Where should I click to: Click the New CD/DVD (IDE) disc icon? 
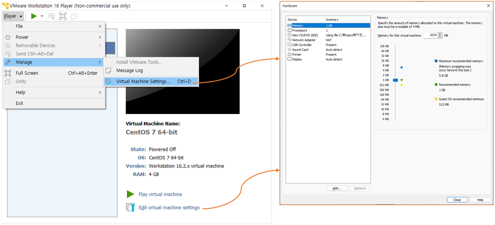click(x=289, y=35)
